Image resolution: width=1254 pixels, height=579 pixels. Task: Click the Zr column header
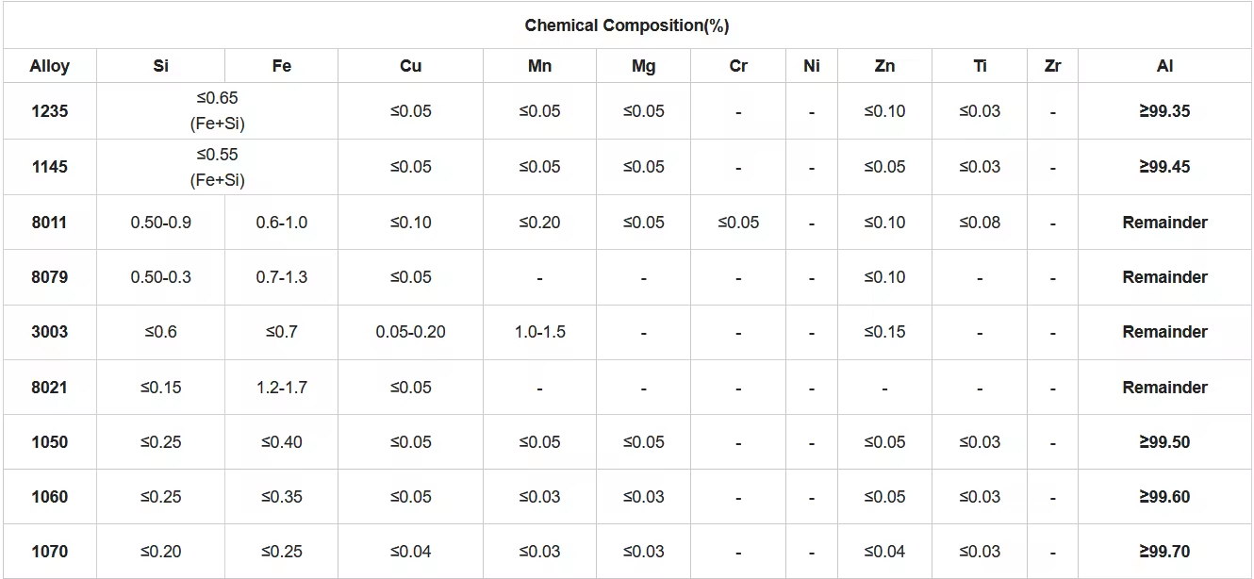click(x=1052, y=66)
